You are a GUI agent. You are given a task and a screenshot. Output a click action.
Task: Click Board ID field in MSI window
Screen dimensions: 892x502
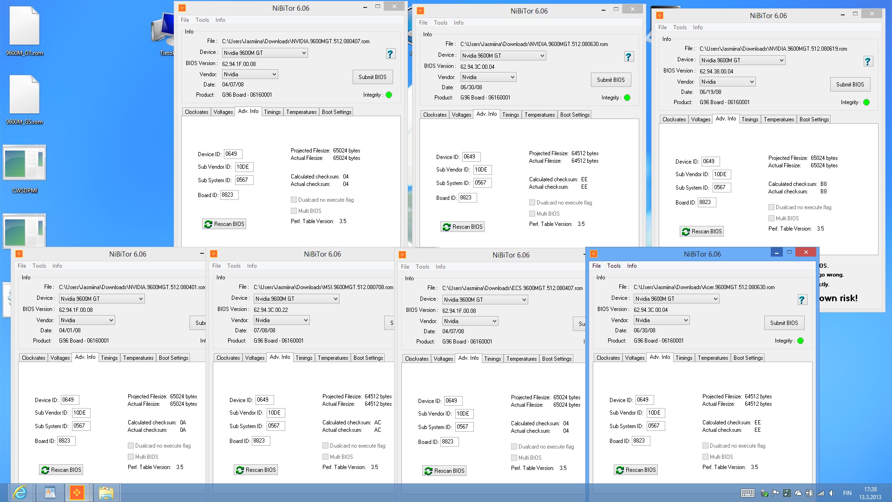pyautogui.click(x=261, y=441)
